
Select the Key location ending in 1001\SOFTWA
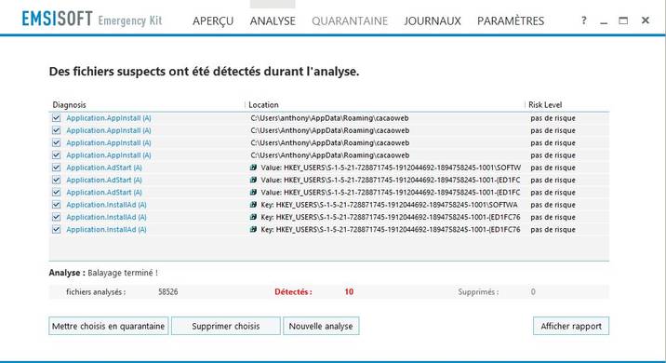389,205
